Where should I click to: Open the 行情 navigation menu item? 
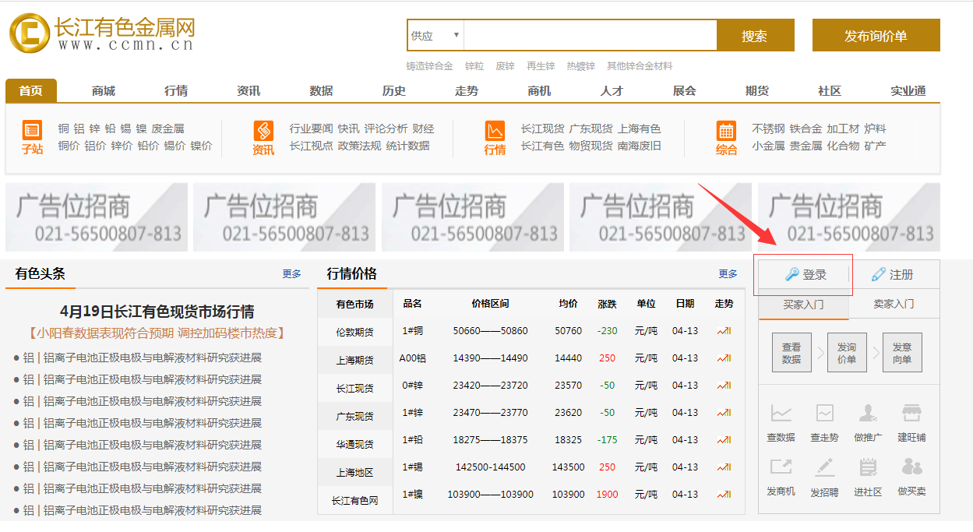[176, 91]
